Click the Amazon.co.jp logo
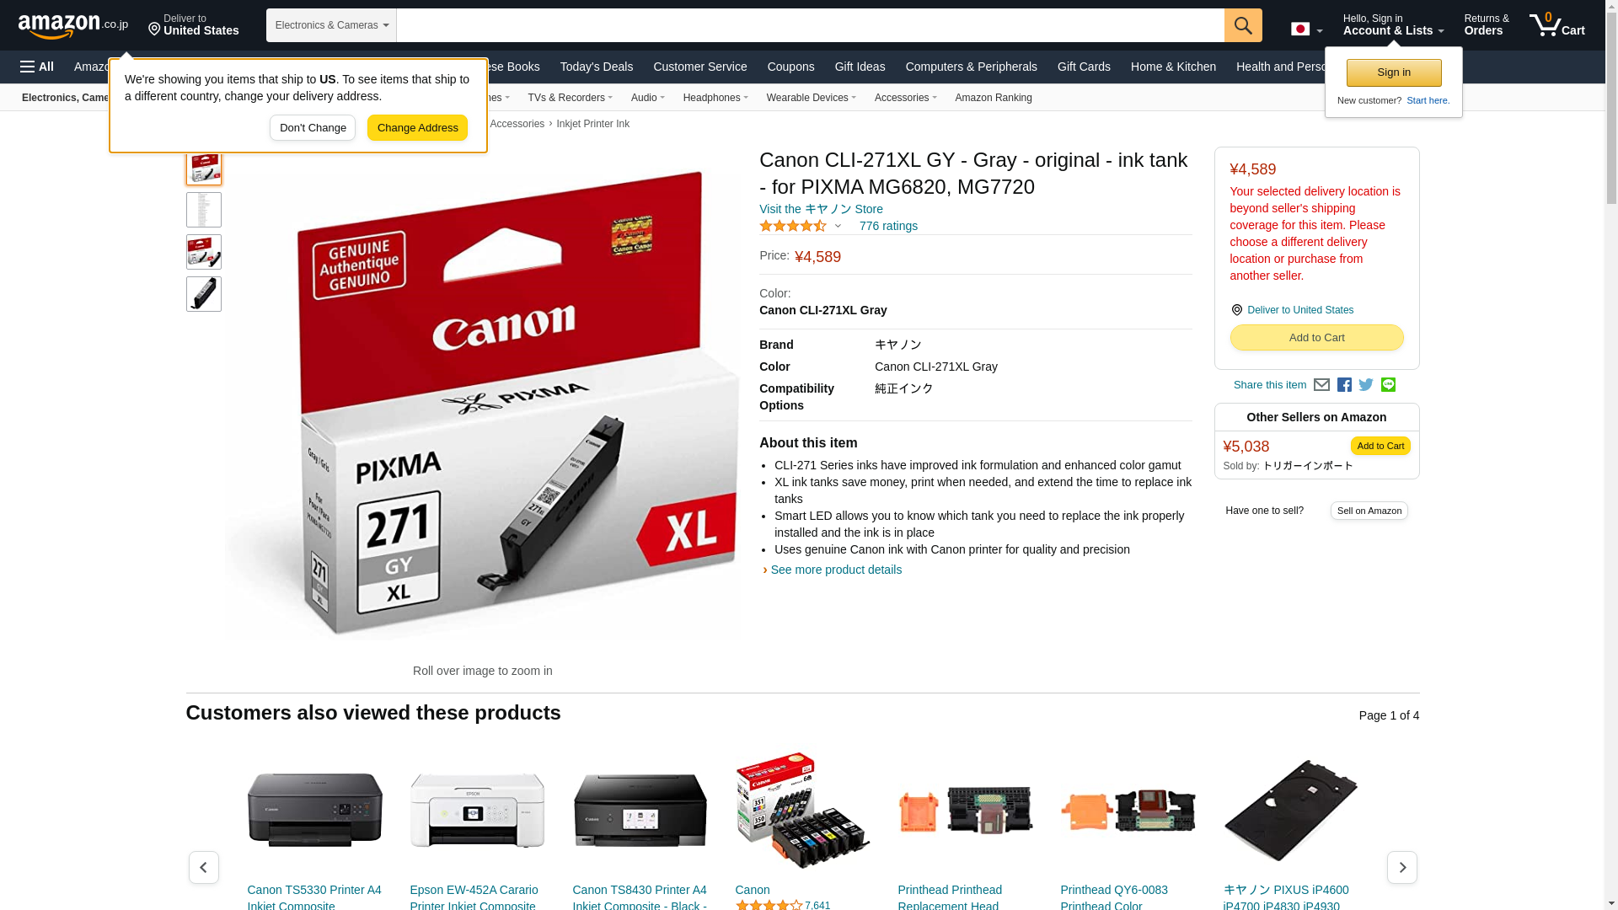The height and width of the screenshot is (910, 1618). tap(73, 26)
